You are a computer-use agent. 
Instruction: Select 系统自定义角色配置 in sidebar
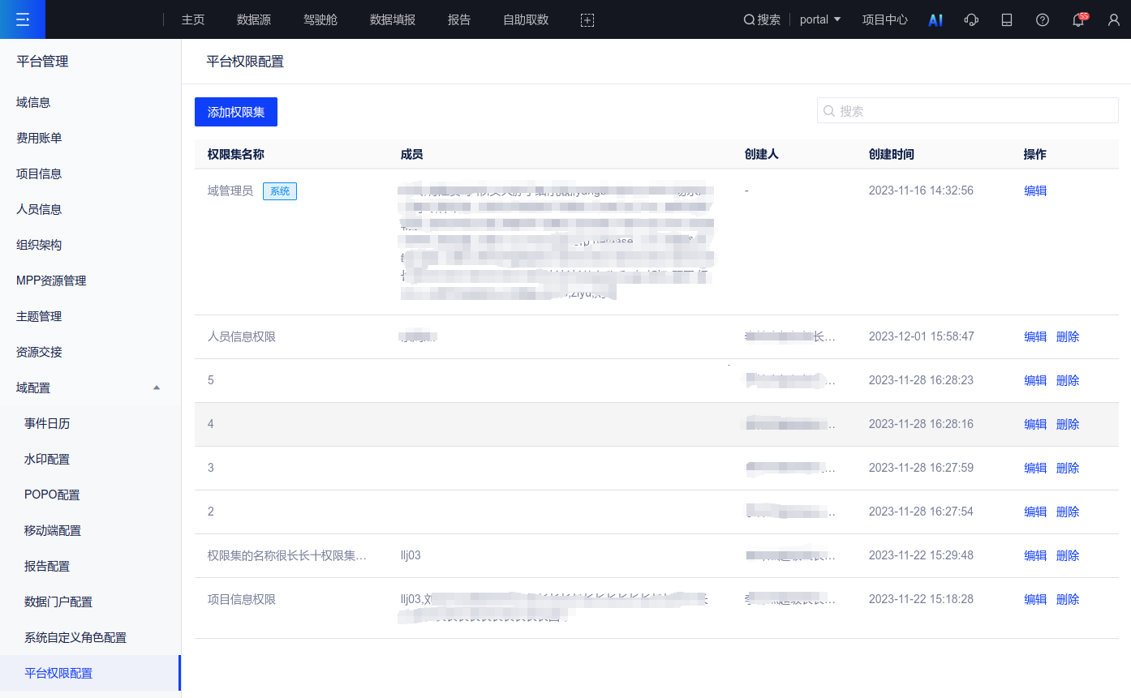pyautogui.click(x=75, y=637)
